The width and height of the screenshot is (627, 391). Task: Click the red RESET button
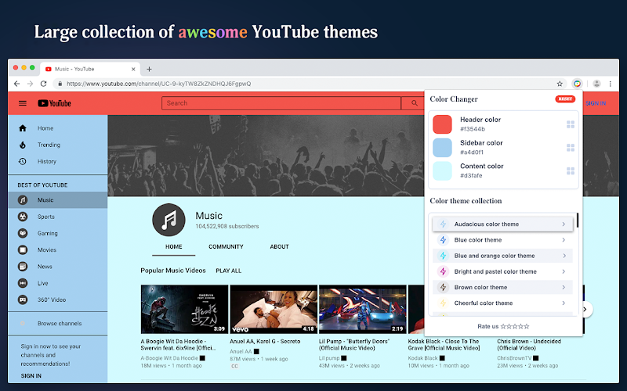click(564, 99)
